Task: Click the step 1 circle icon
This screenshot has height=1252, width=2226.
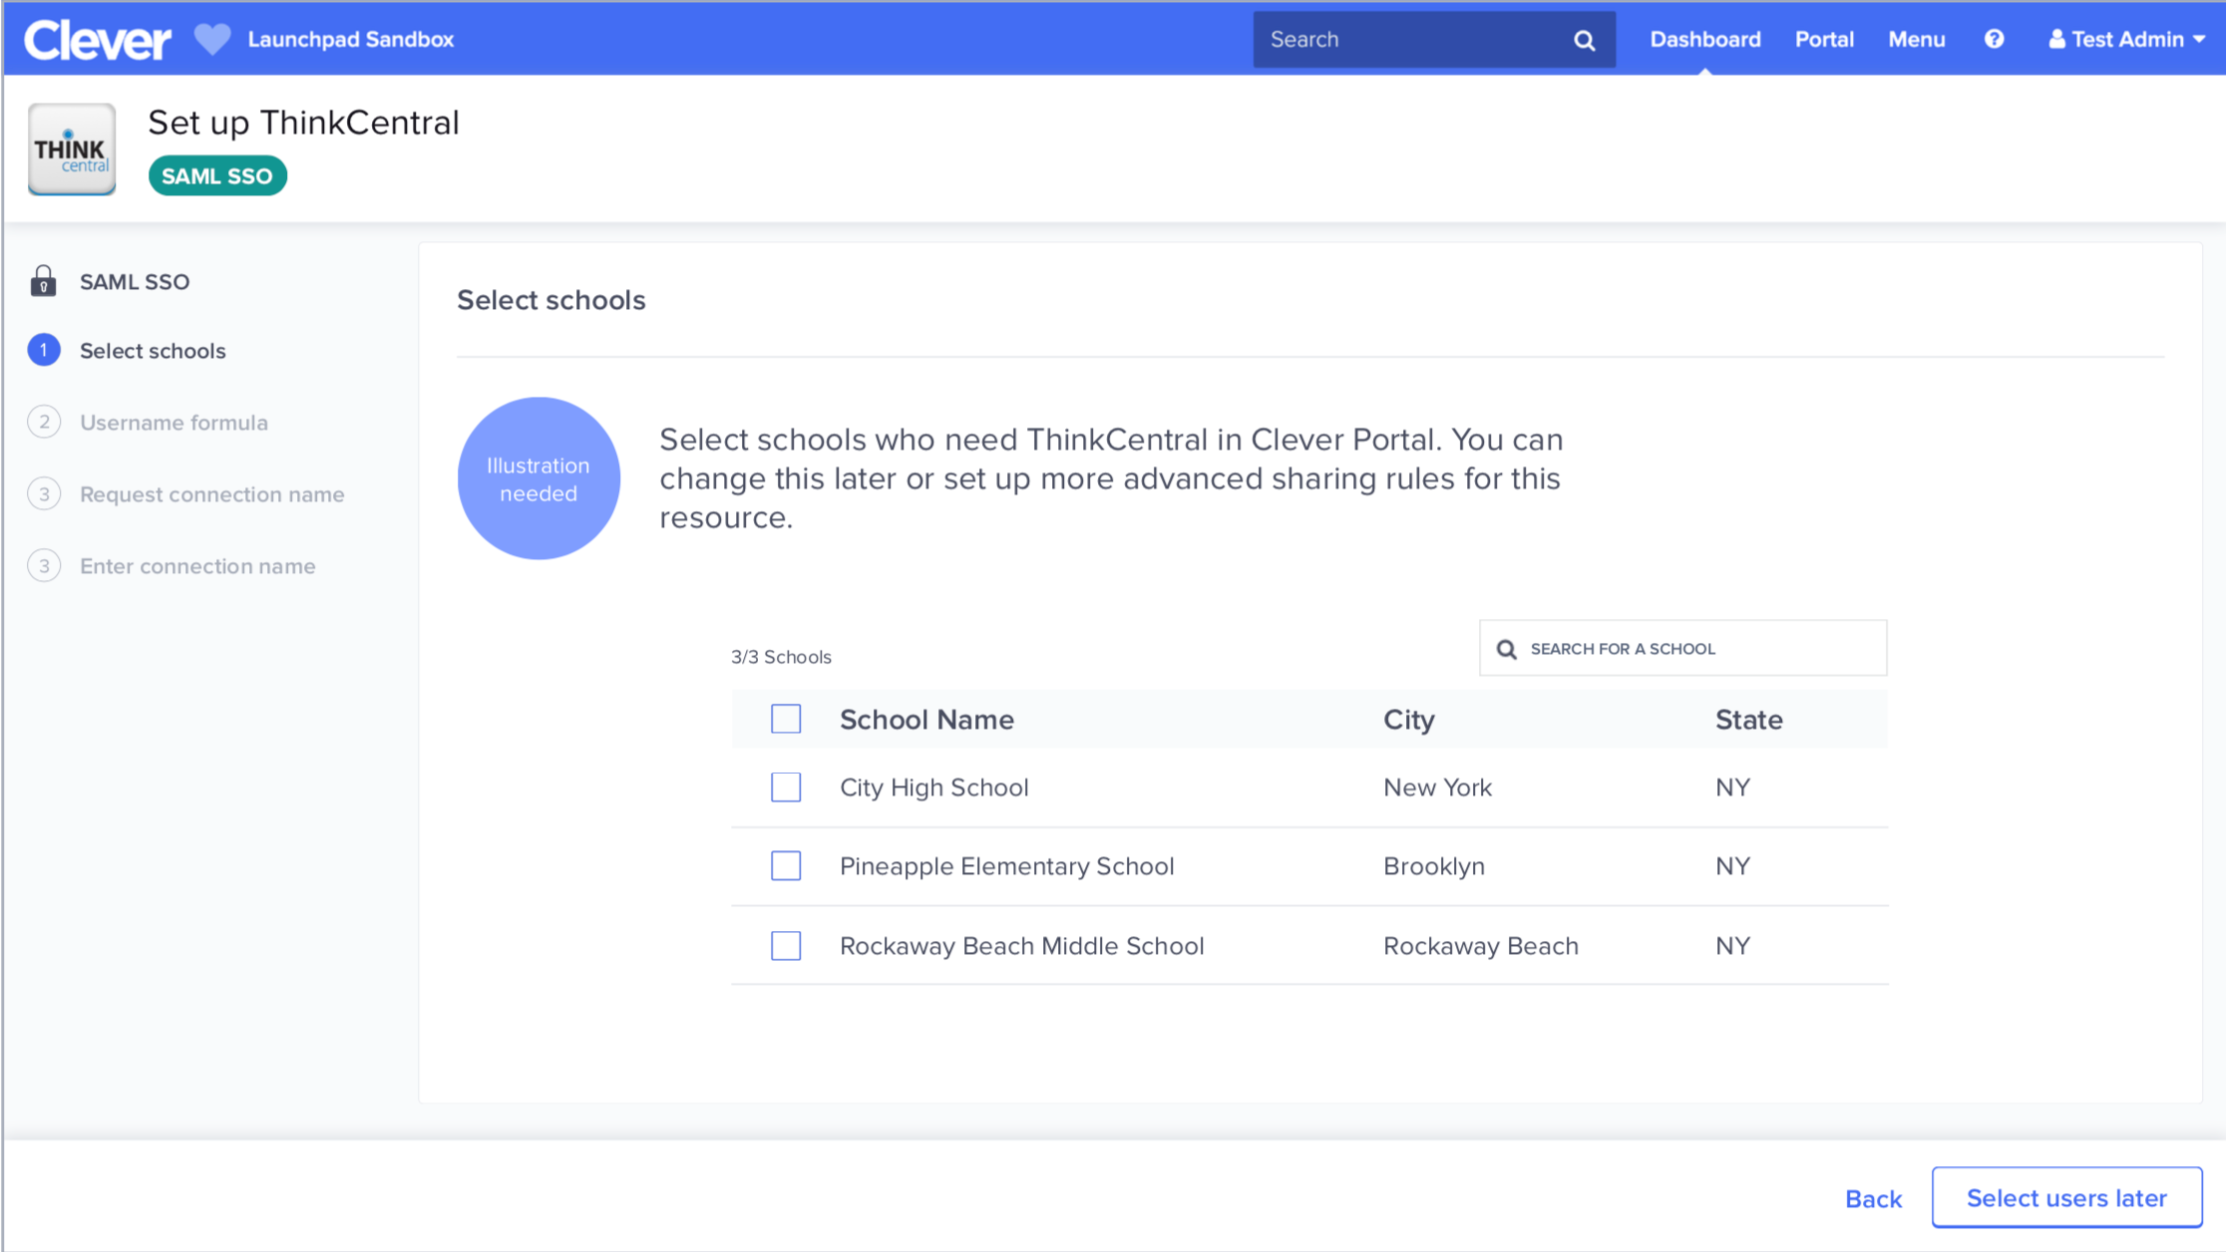Action: (x=44, y=350)
